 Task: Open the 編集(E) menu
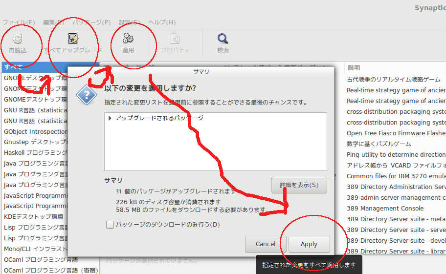point(53,22)
